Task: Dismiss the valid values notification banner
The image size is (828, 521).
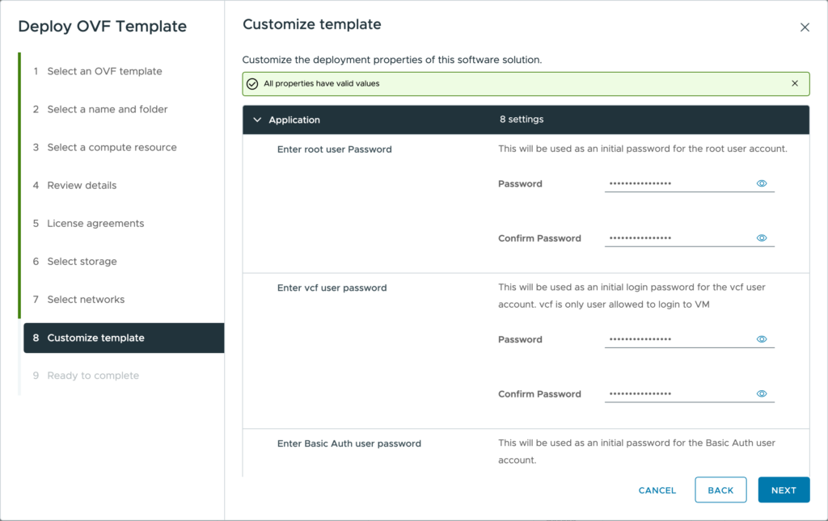Action: [795, 83]
